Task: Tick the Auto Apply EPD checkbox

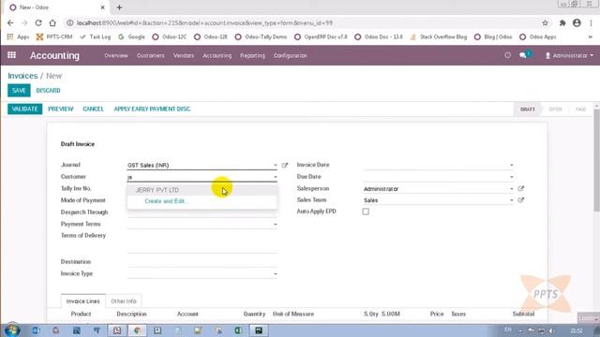Action: pyautogui.click(x=366, y=212)
